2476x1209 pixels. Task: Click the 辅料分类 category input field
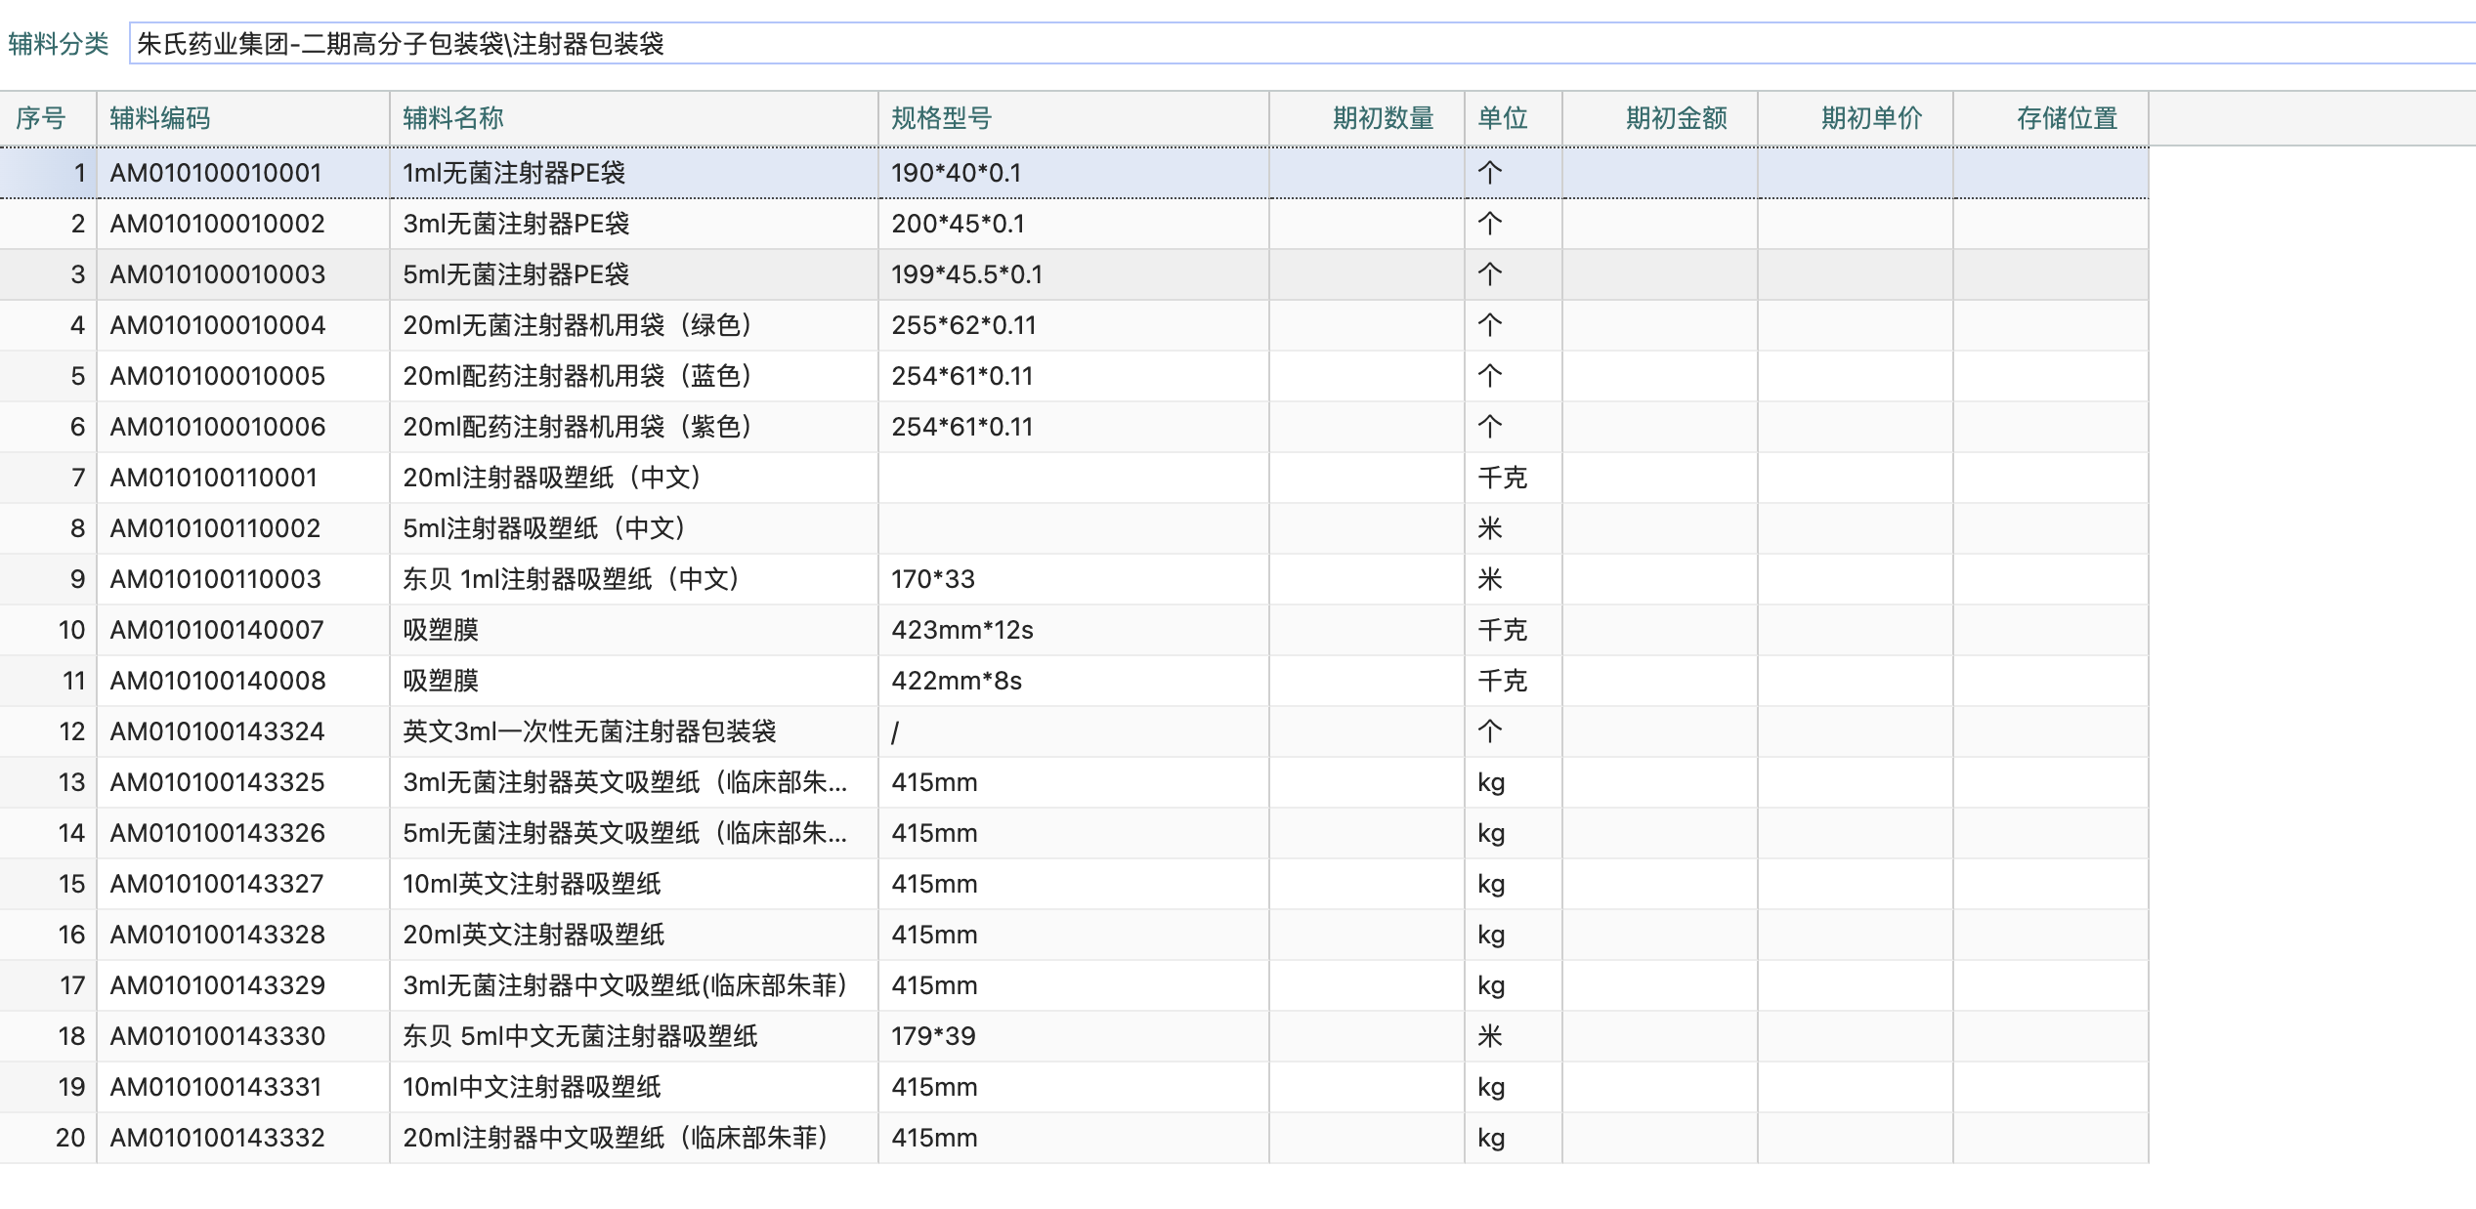coord(1270,44)
